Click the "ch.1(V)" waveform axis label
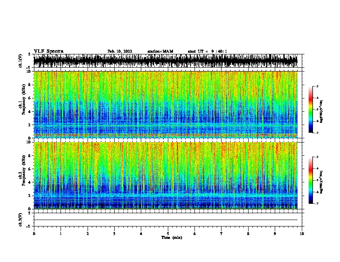Screen dimensions: 340x262 click(x=20, y=61)
